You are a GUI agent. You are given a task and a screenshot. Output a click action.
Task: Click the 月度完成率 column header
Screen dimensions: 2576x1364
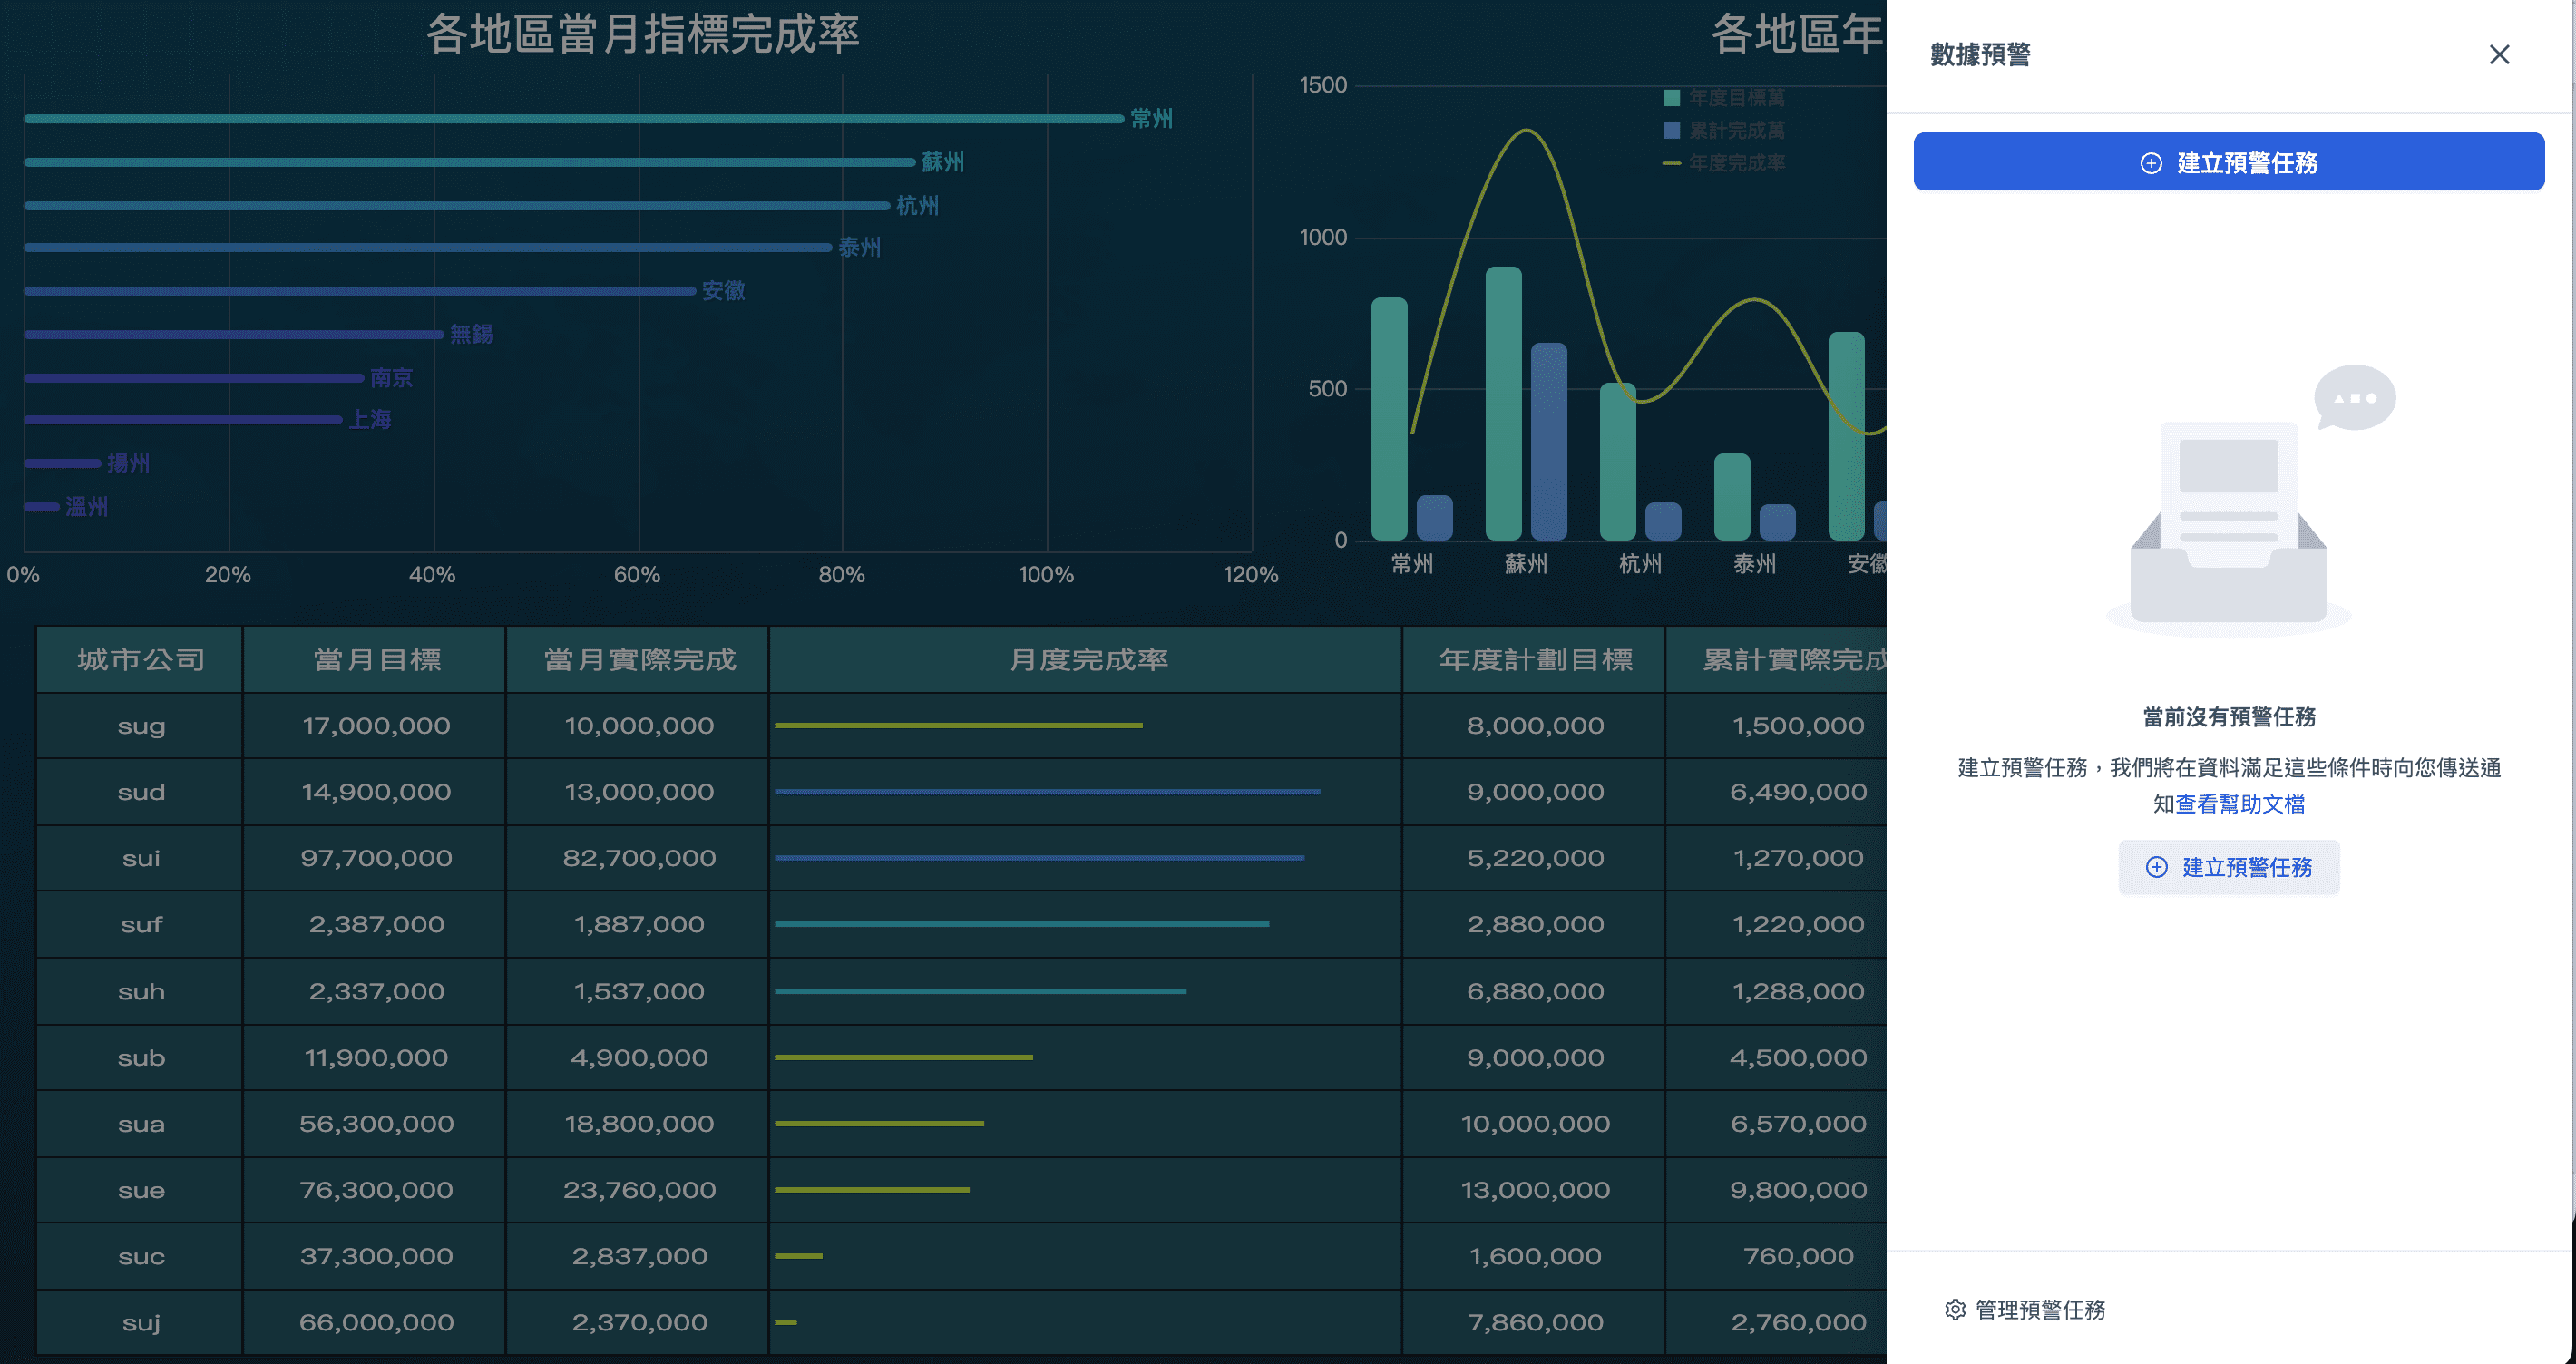pyautogui.click(x=1087, y=660)
